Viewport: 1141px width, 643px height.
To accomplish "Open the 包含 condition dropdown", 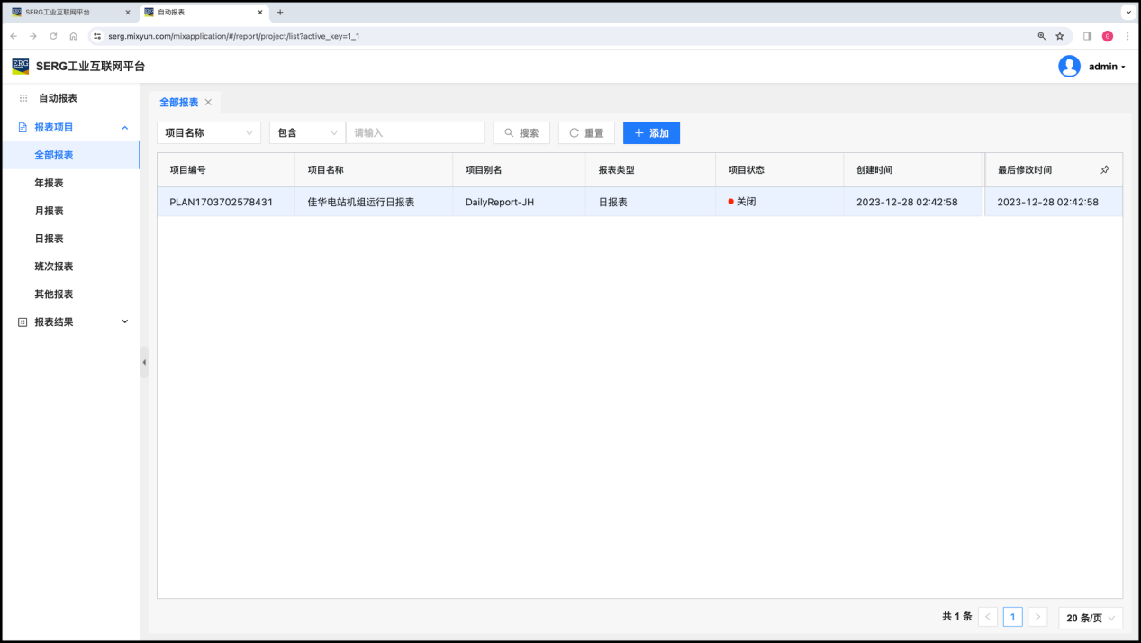I will (307, 133).
